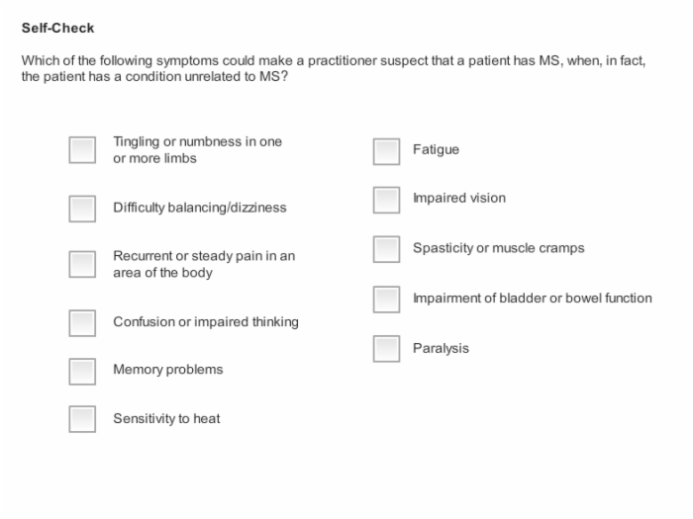Tick Spasticity or muscle cramps box
Image resolution: width=693 pixels, height=519 pixels.
[387, 249]
